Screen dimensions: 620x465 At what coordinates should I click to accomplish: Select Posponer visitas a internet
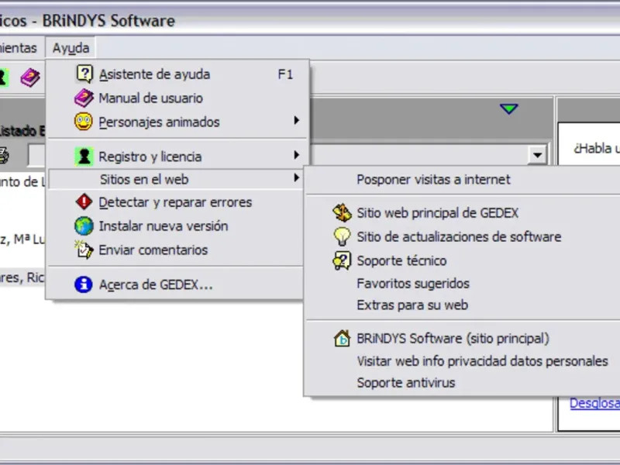point(463,180)
